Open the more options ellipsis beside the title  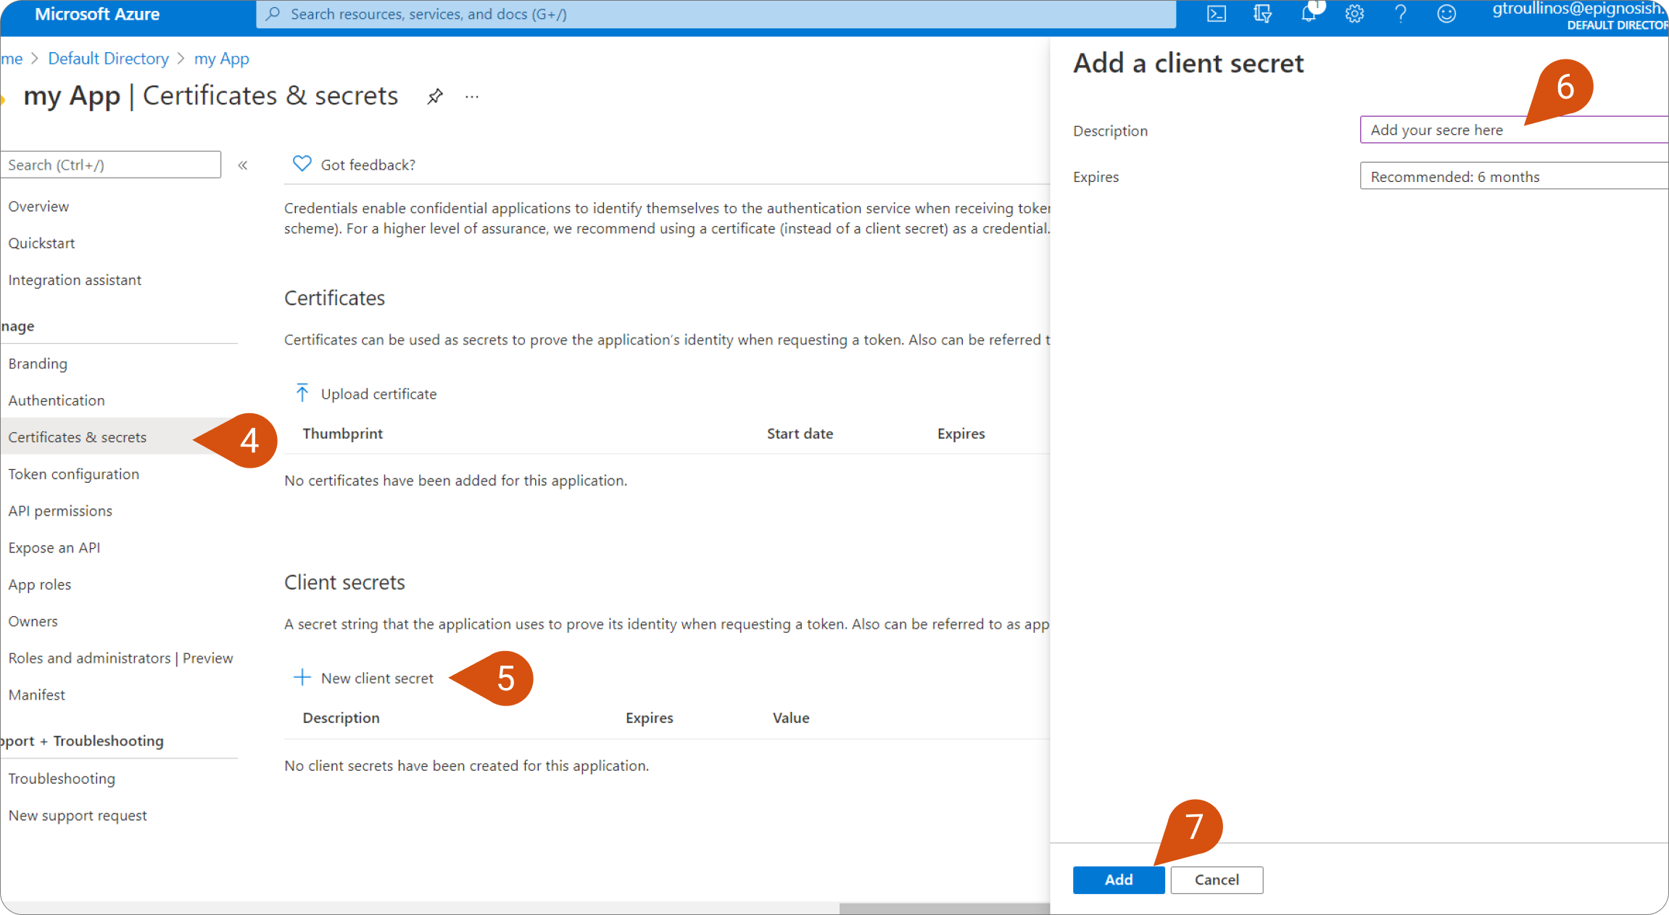[472, 96]
